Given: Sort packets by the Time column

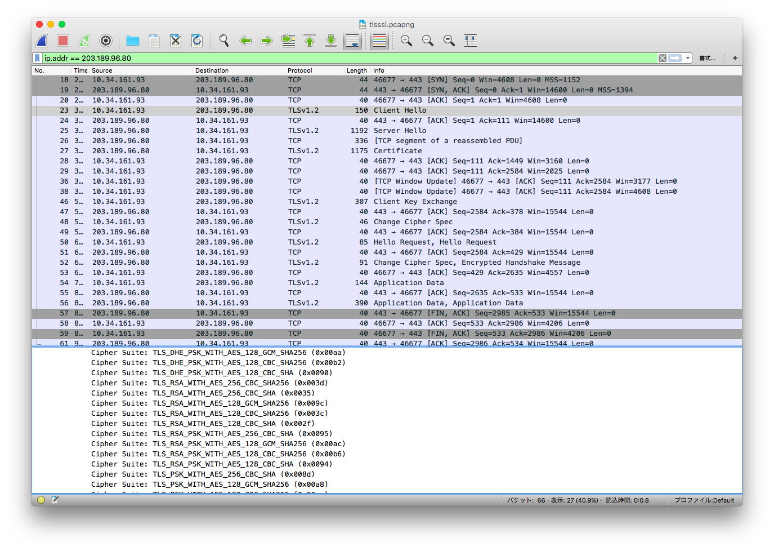Looking at the screenshot, I should click(80, 70).
